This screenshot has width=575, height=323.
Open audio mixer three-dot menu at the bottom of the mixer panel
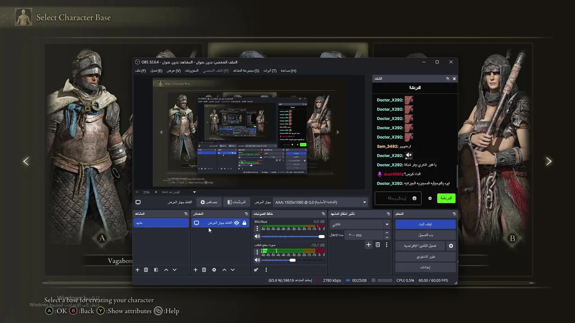point(266,270)
